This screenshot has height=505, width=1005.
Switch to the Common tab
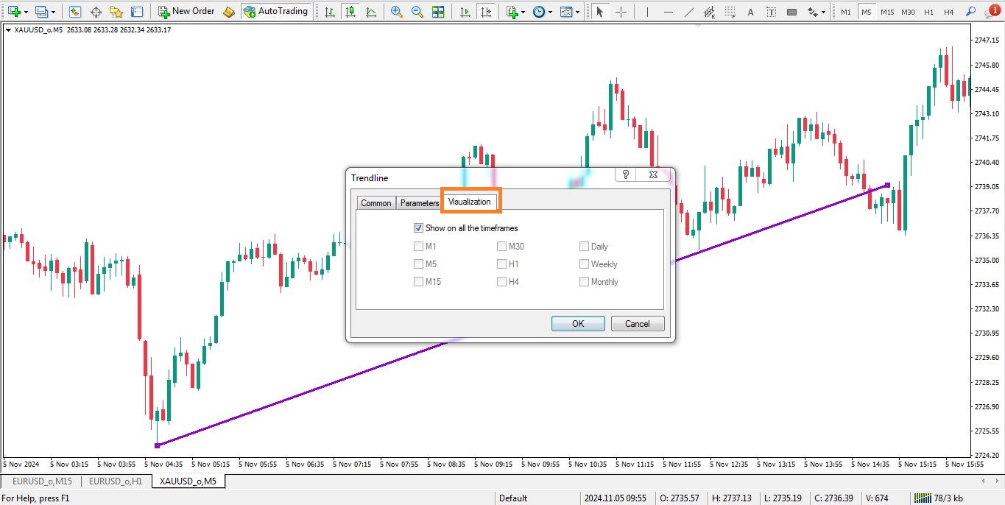[x=376, y=203]
